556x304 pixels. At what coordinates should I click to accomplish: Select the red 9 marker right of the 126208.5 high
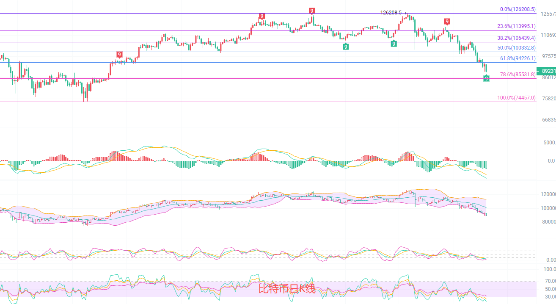pyautogui.click(x=447, y=21)
